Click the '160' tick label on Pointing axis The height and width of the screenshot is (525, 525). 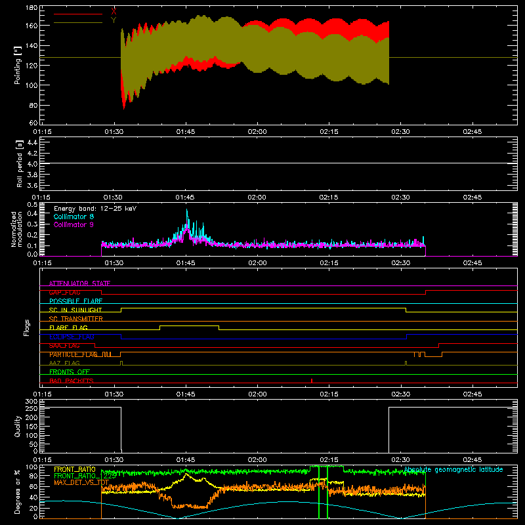31,26
